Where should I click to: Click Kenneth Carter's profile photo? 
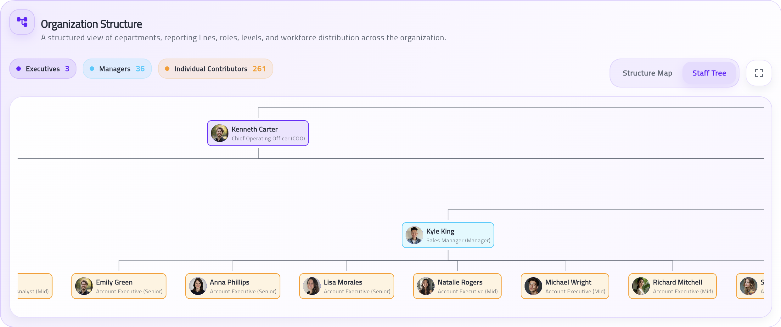[x=219, y=133]
